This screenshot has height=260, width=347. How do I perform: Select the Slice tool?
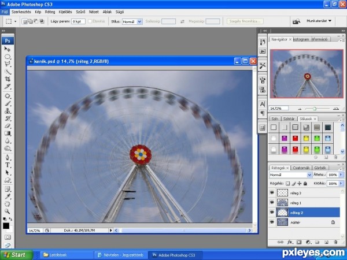pyautogui.click(x=8, y=87)
